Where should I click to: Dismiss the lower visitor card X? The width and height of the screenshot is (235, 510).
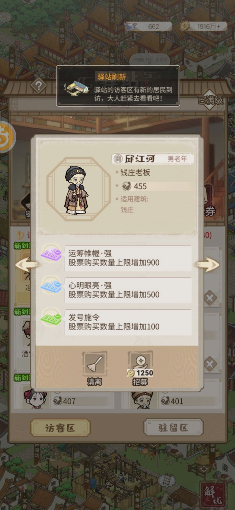coord(210,364)
